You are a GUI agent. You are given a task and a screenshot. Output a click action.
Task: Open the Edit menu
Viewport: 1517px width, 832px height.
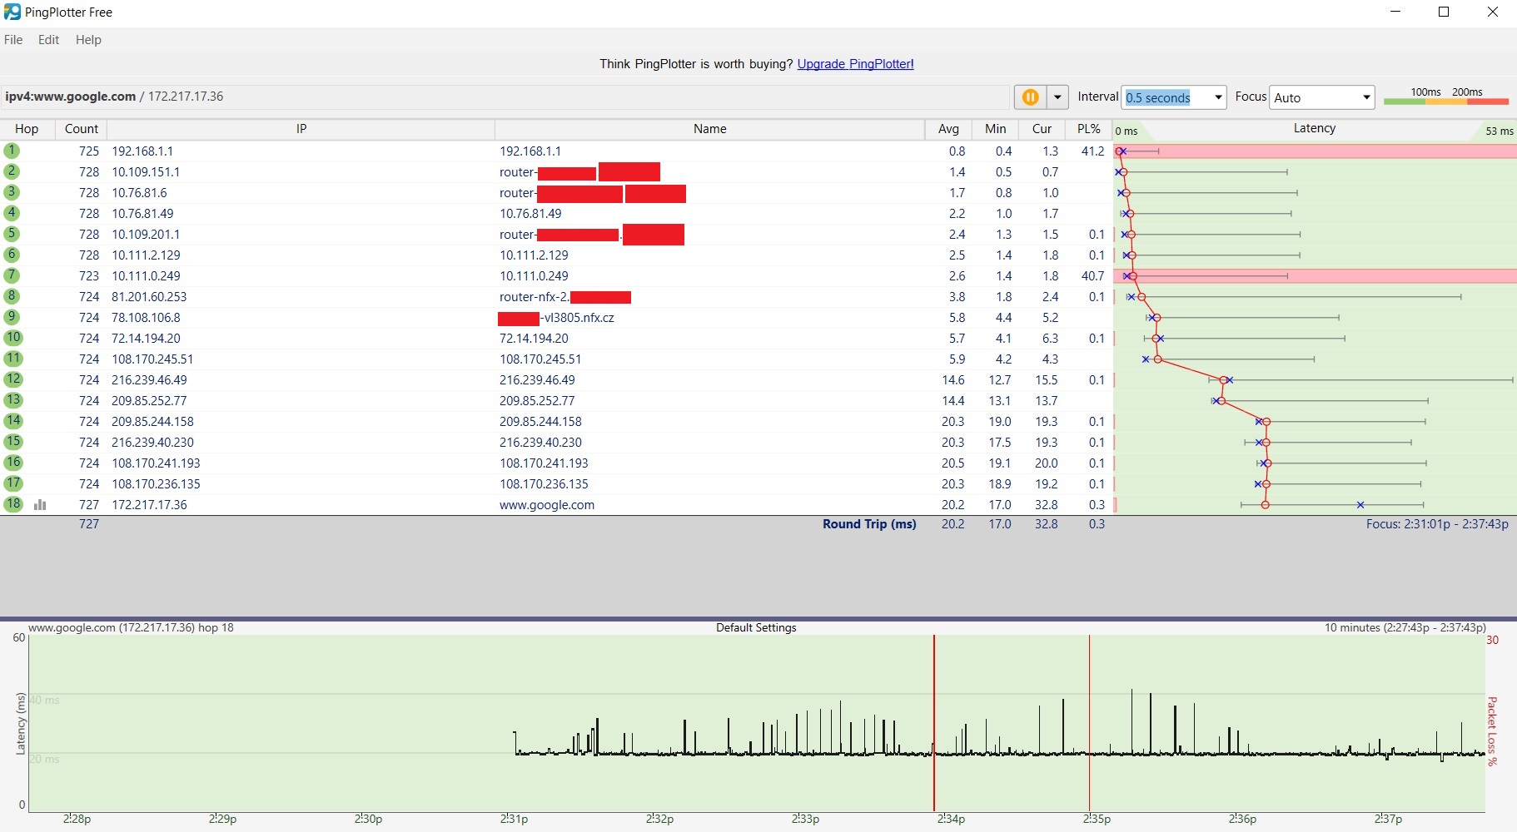pos(48,40)
